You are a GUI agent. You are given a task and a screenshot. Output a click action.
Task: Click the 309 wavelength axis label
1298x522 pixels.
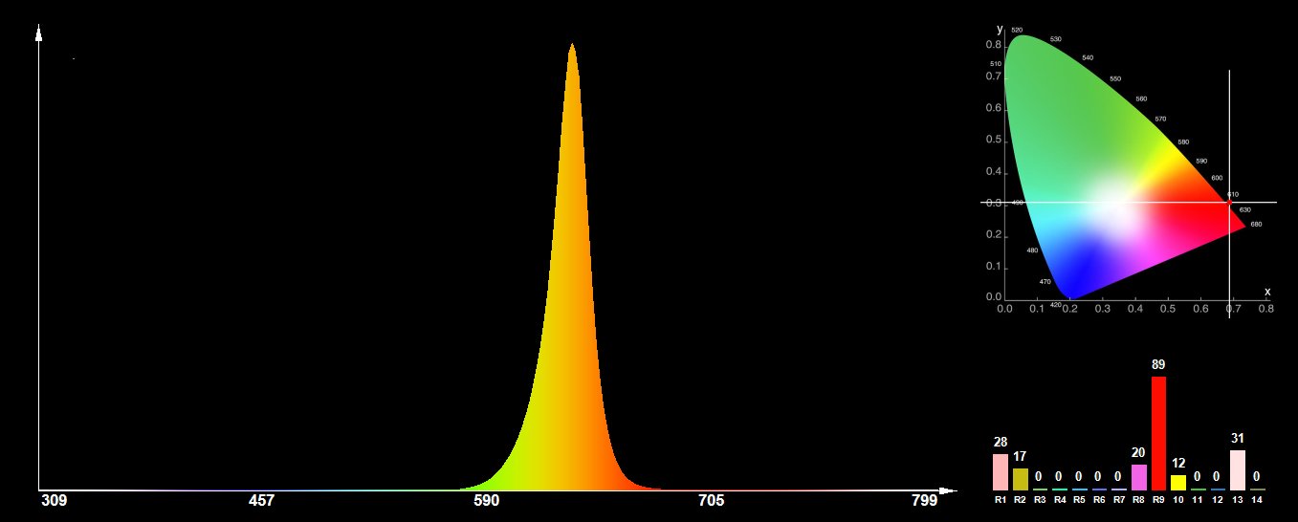(x=55, y=501)
